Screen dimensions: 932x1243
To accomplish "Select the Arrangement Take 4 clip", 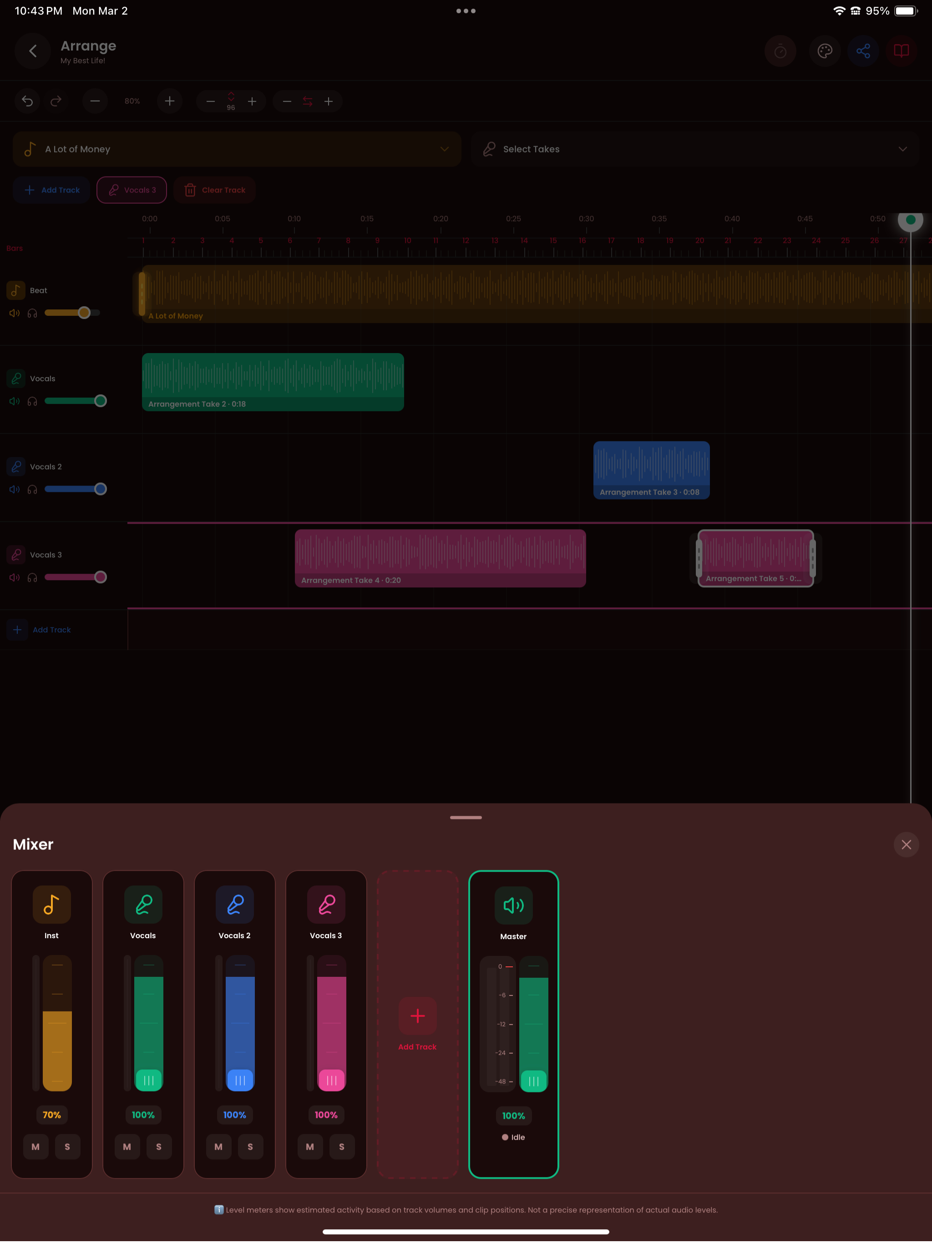I will [440, 559].
